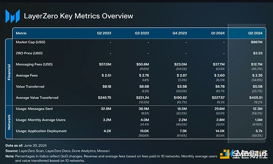Select the Financial section side label
The height and width of the screenshot is (164, 273).
click(x=9, y=72)
